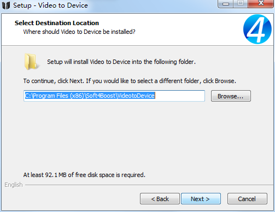Go to the next step with Next >

coord(201,199)
